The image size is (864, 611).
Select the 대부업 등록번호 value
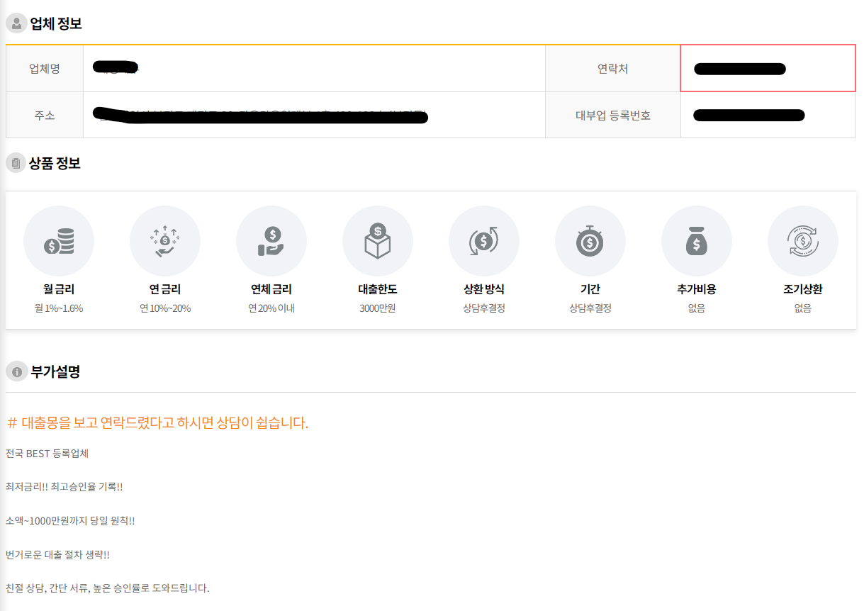[x=750, y=115]
